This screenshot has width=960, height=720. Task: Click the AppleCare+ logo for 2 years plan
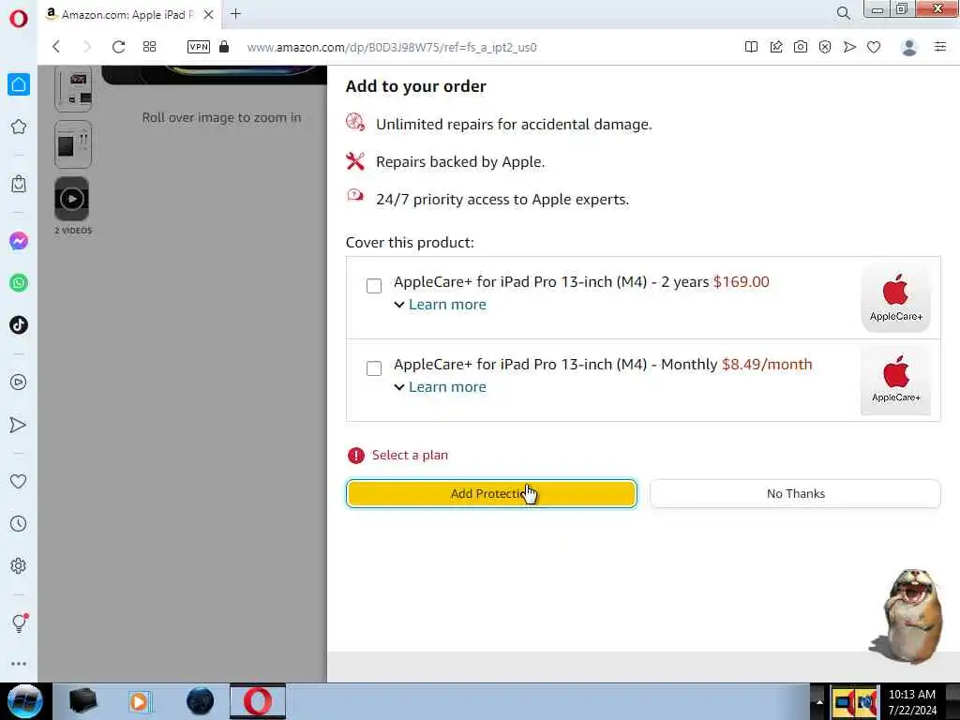click(x=895, y=298)
